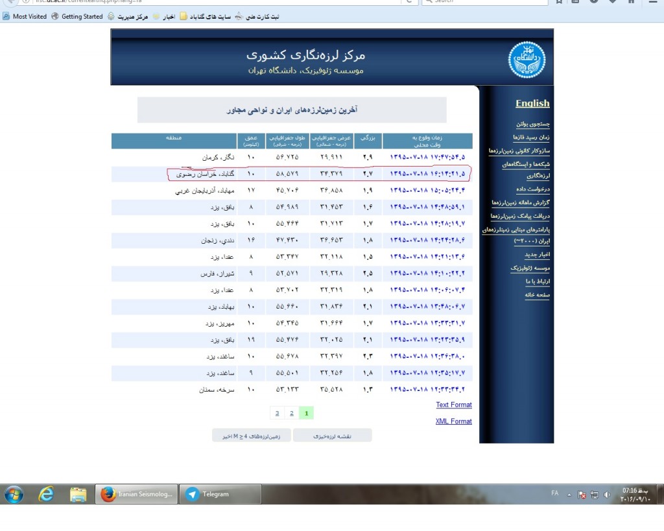Screen dimensions: 664x531
Task: Select current page 1 in pagination
Action: 306,413
